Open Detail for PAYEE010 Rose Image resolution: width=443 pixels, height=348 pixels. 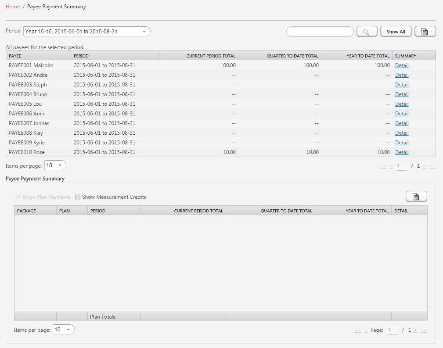(402, 152)
